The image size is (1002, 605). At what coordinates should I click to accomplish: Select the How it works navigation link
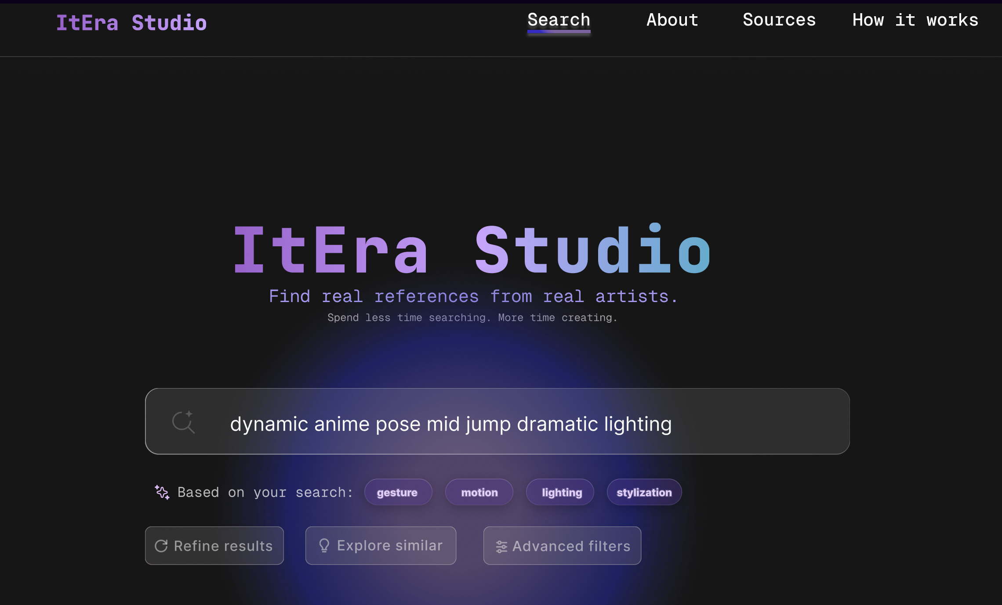(x=915, y=20)
